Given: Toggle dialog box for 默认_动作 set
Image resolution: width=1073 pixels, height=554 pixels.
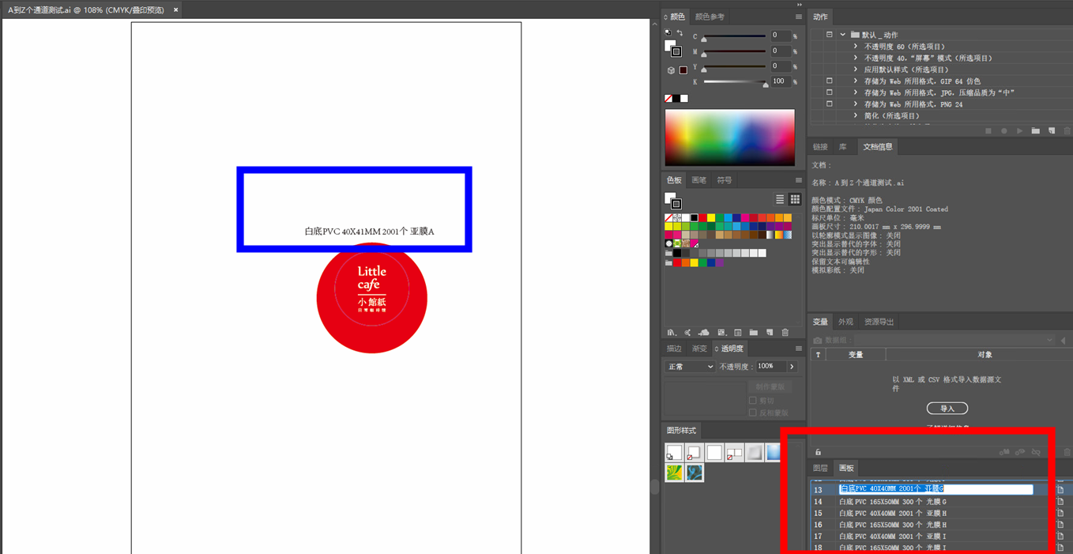Looking at the screenshot, I should 830,35.
